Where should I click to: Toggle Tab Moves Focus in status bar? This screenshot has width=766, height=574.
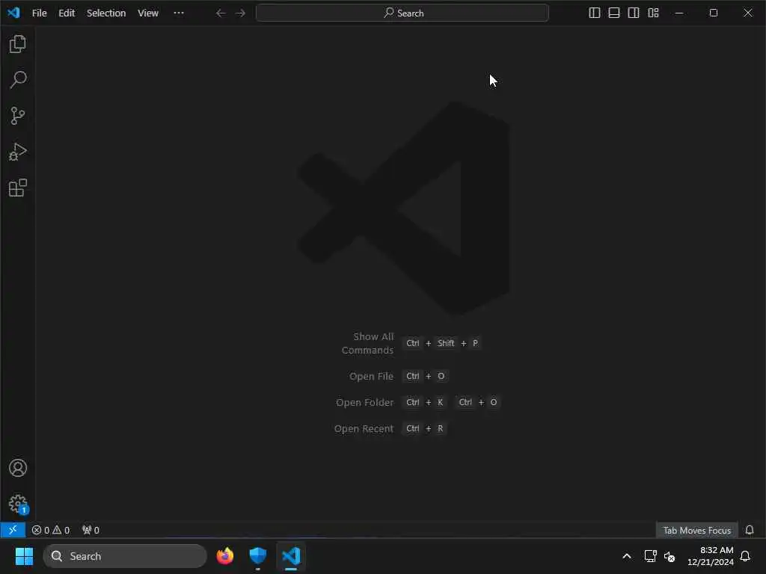[x=696, y=530]
